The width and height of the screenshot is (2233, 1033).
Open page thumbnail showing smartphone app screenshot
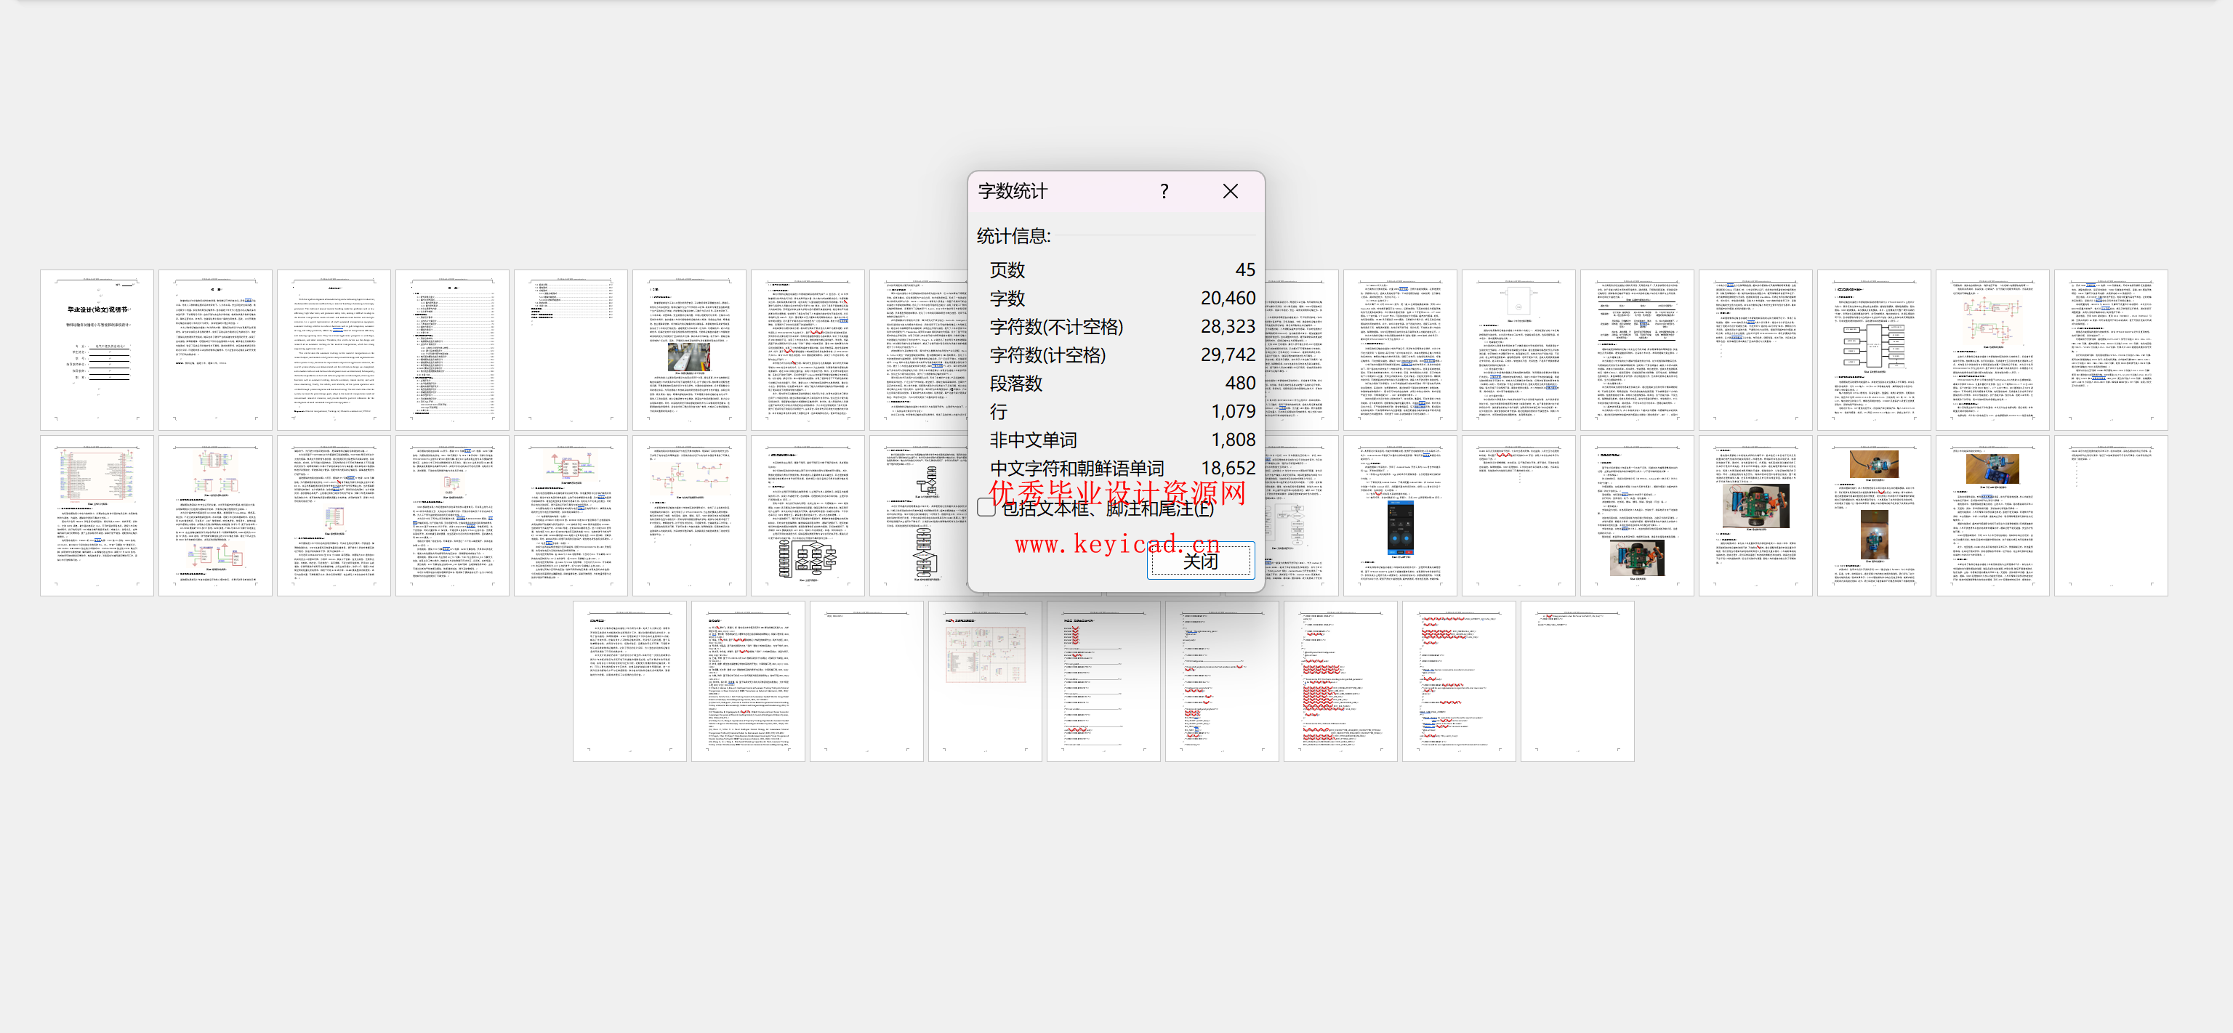pyautogui.click(x=1400, y=516)
